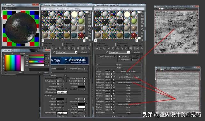Screen dimensions: 205x121
Task: Click Reset Map X icon in left editor
Action: pyautogui.click(x=56, y=49)
